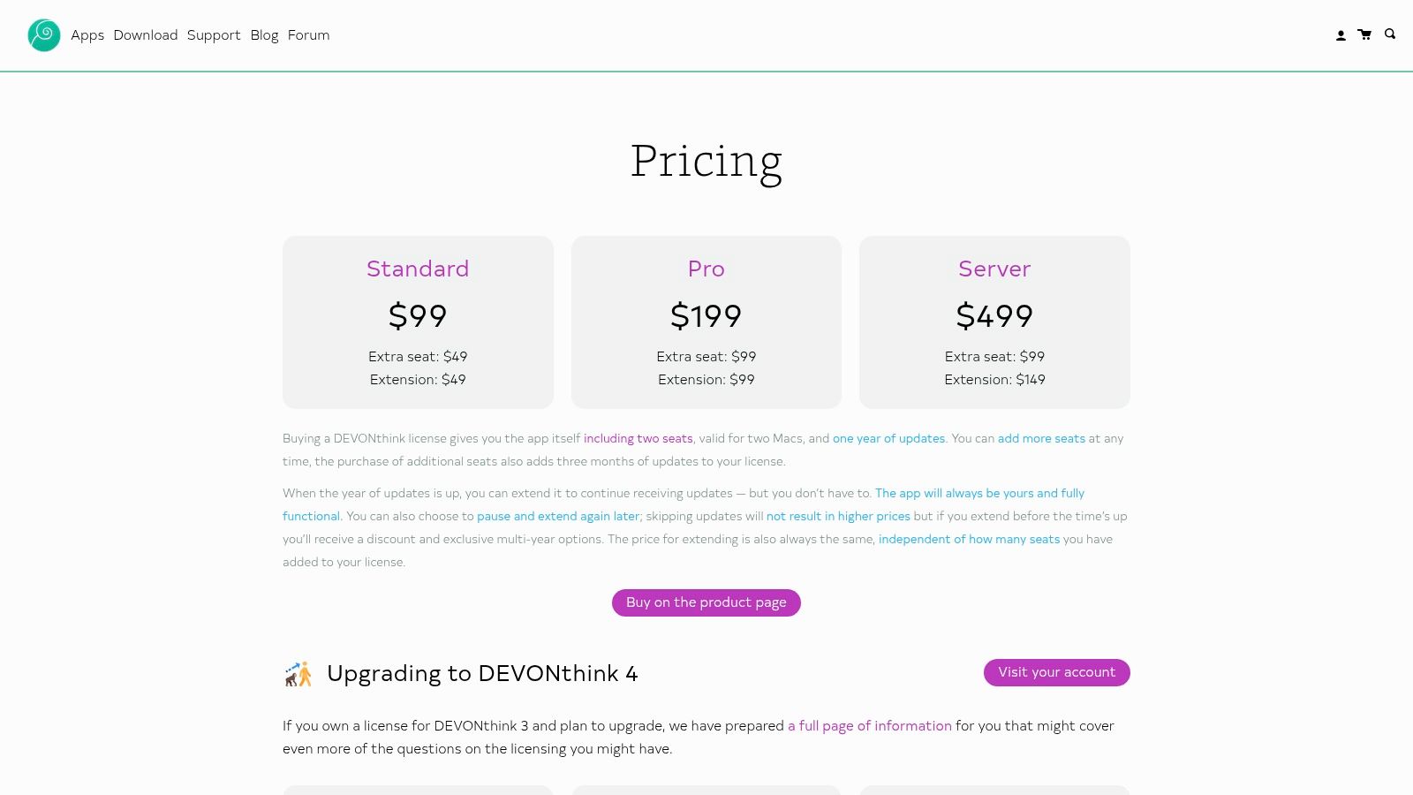The height and width of the screenshot is (795, 1413).
Task: Open the 'one year of updates' link
Action: pyautogui.click(x=888, y=438)
